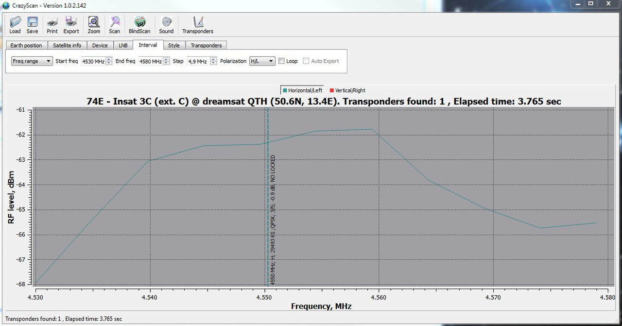Screen dimensions: 622x326
Task: Toggle the Horizontal/Left legend entry
Action: pos(302,90)
